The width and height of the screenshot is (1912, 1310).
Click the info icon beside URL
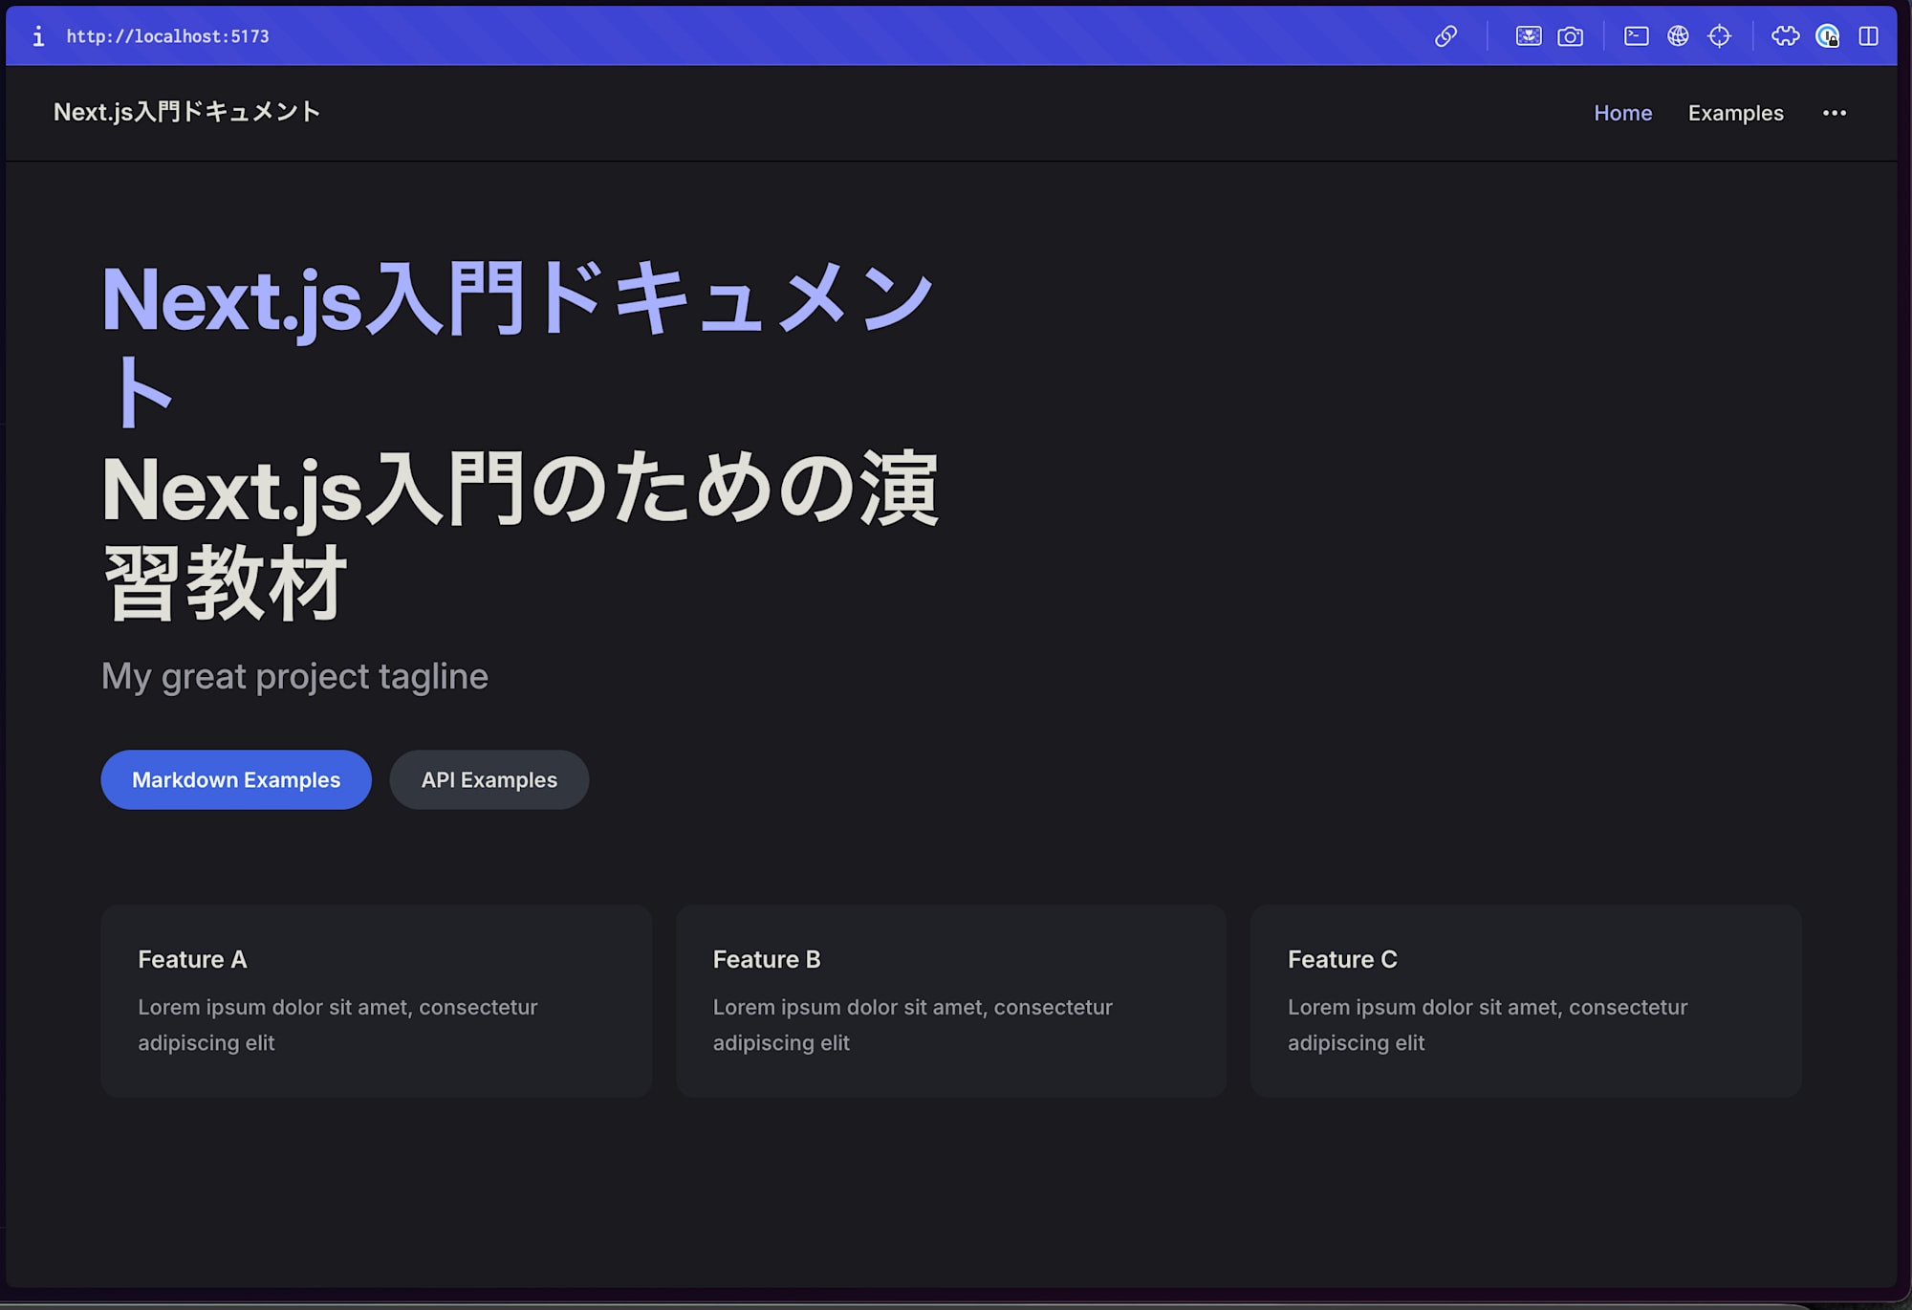(38, 36)
